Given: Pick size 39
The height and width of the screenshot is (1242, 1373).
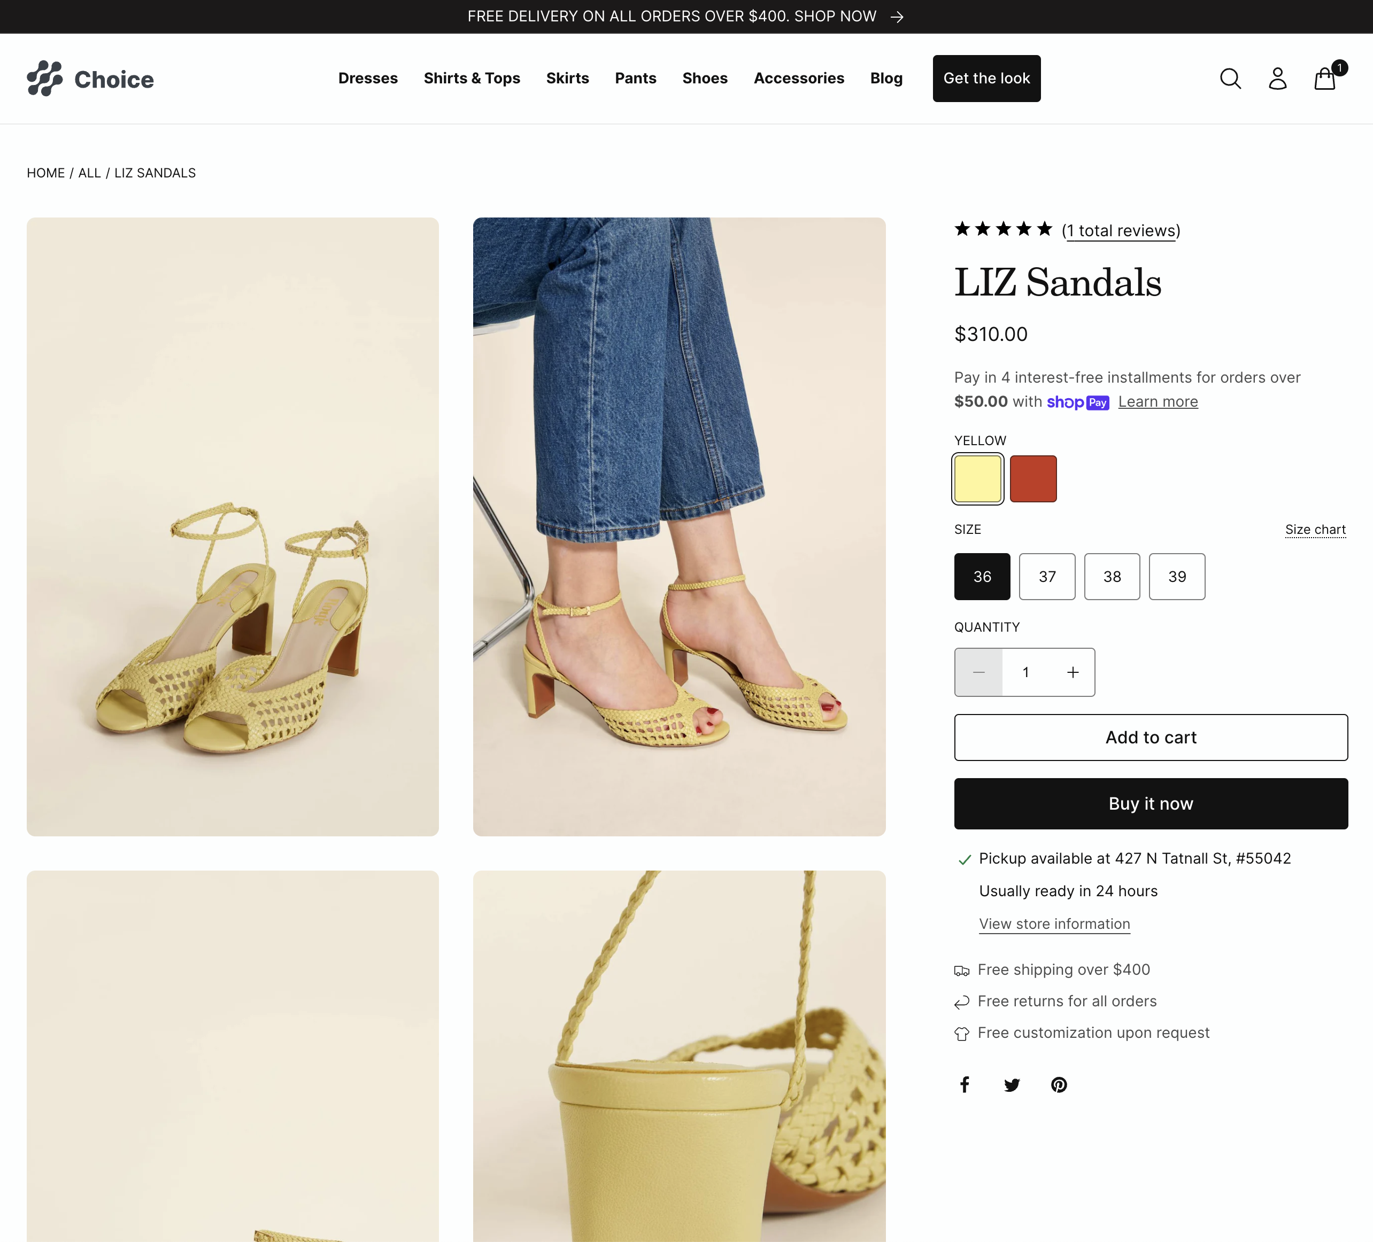Looking at the screenshot, I should [x=1176, y=577].
